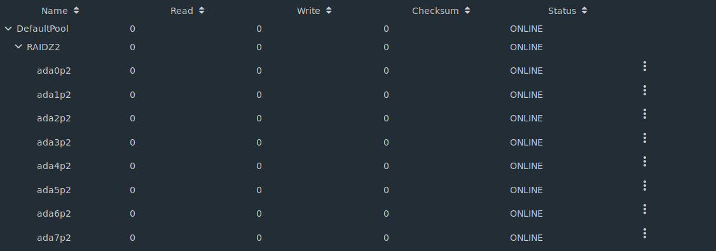
Task: Sort by the Read errors column
Action: [x=187, y=11]
